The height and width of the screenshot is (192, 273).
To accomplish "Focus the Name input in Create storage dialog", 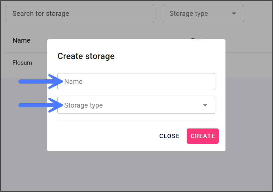I will click(x=136, y=82).
